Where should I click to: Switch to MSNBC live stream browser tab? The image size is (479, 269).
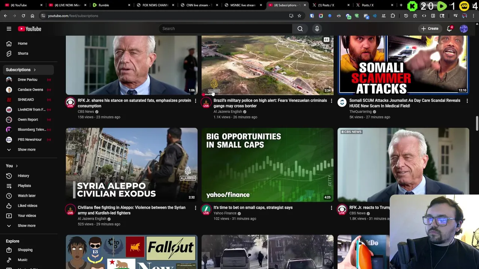243,5
